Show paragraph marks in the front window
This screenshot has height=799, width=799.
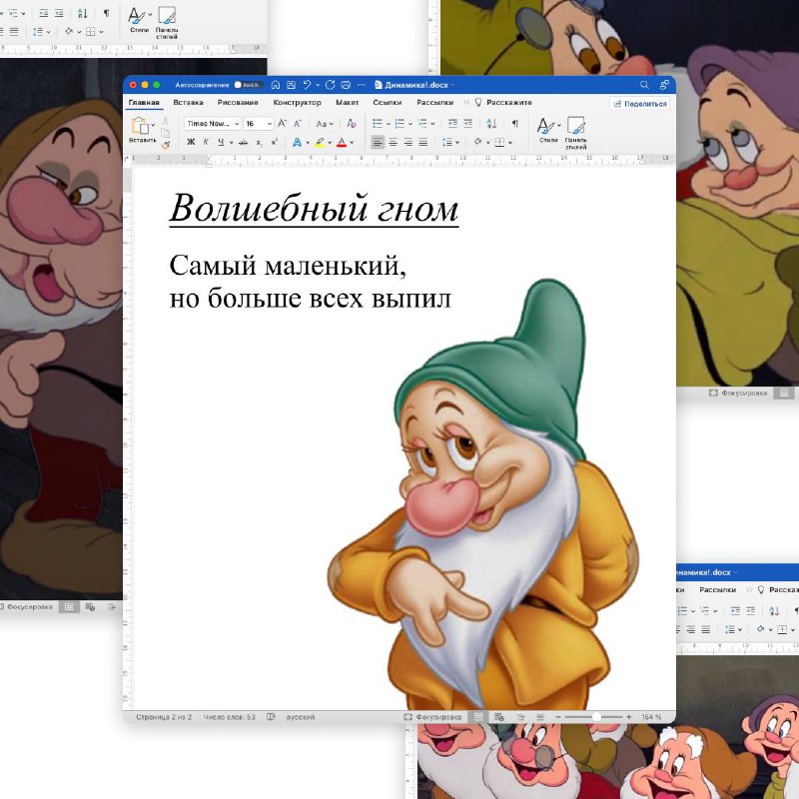pyautogui.click(x=515, y=123)
